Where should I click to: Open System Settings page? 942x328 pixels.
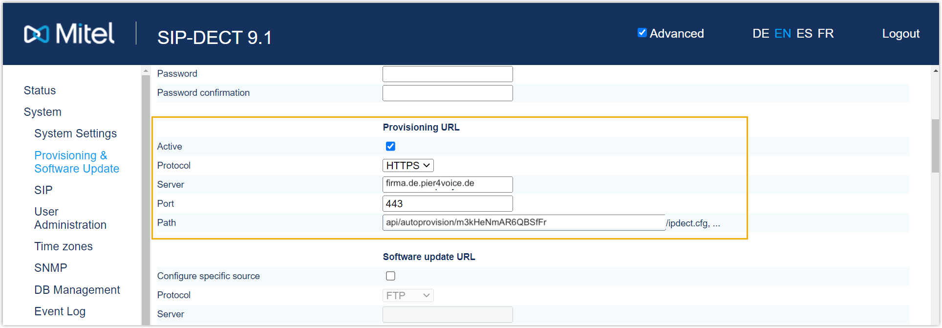click(75, 133)
